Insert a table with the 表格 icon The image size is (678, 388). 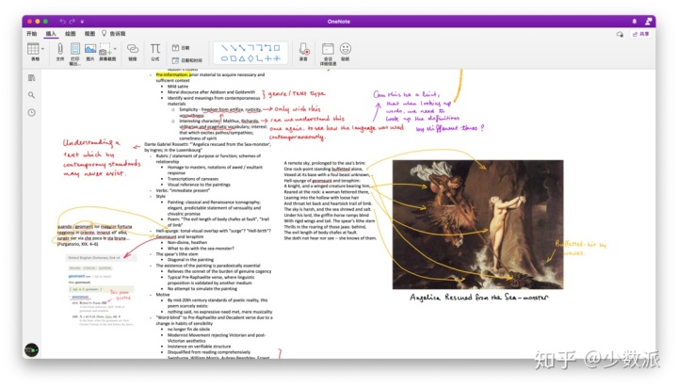(x=33, y=49)
